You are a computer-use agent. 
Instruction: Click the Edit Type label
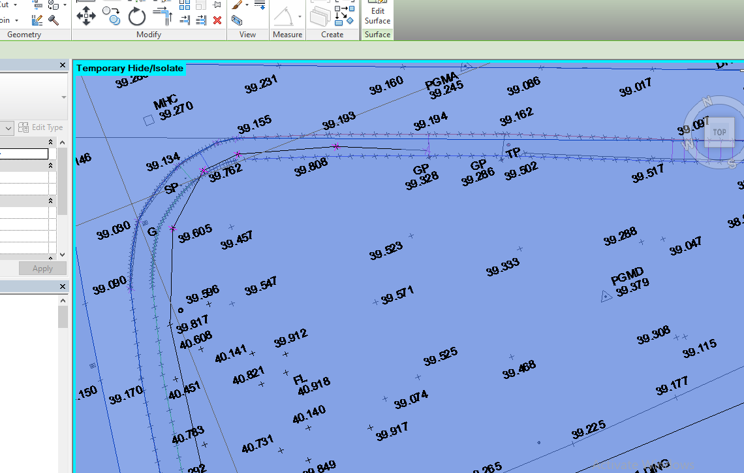point(47,127)
